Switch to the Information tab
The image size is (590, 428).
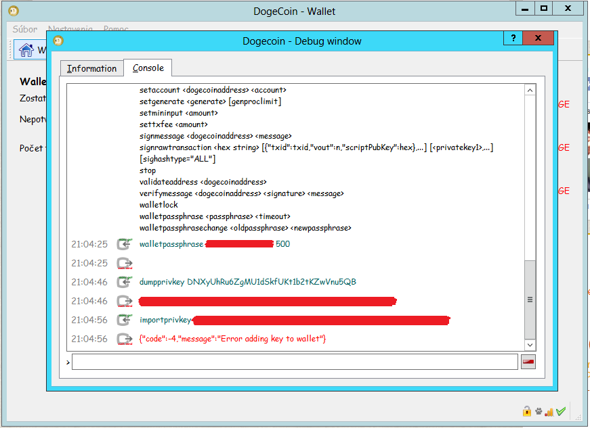click(92, 68)
